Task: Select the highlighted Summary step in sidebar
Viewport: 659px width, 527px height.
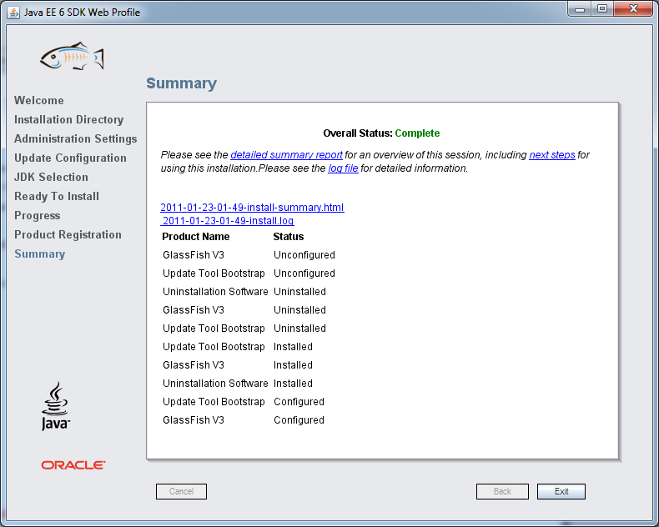Action: tap(40, 253)
